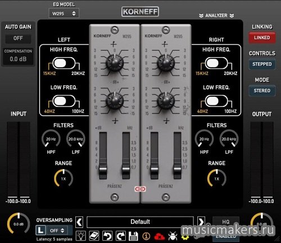Expand the ANALYZER panel
Screen dimensions: 281x243
click(x=216, y=16)
